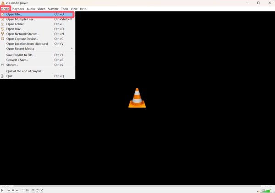The image size is (275, 193).
Task: Choose Open File... from the Media menu
Action: (x=38, y=14)
